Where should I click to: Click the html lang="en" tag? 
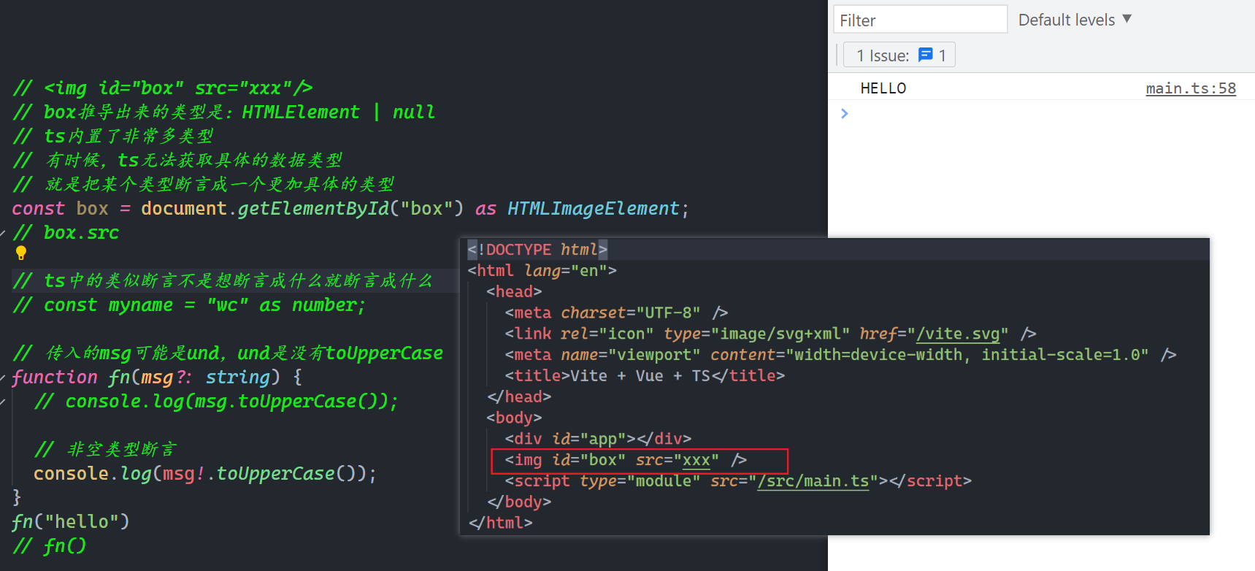[542, 271]
